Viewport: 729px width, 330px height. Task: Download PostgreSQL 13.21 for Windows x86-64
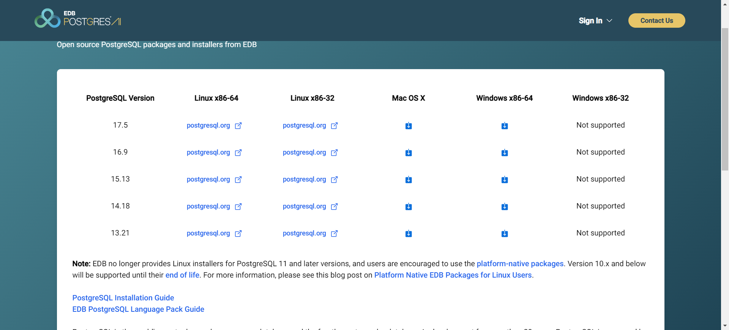click(505, 234)
